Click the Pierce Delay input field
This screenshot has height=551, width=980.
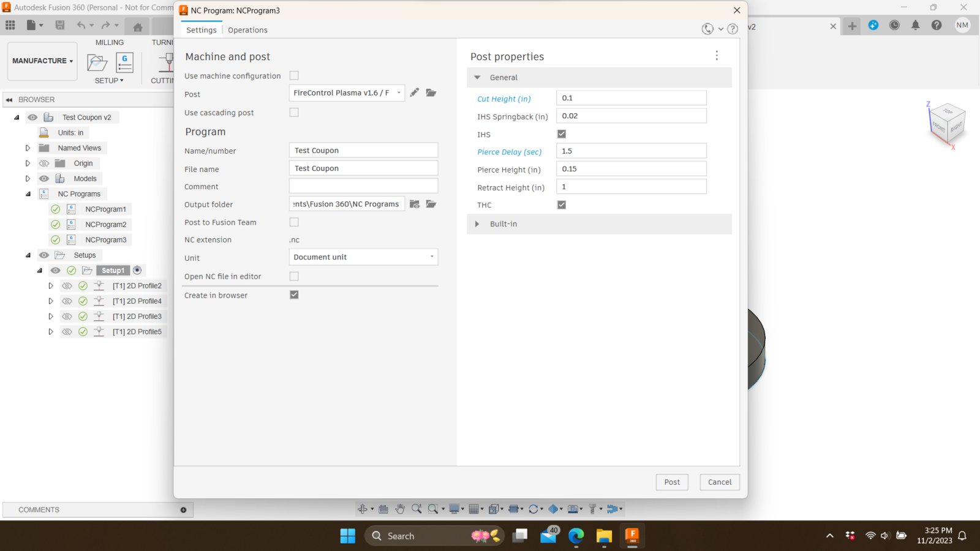click(x=631, y=151)
